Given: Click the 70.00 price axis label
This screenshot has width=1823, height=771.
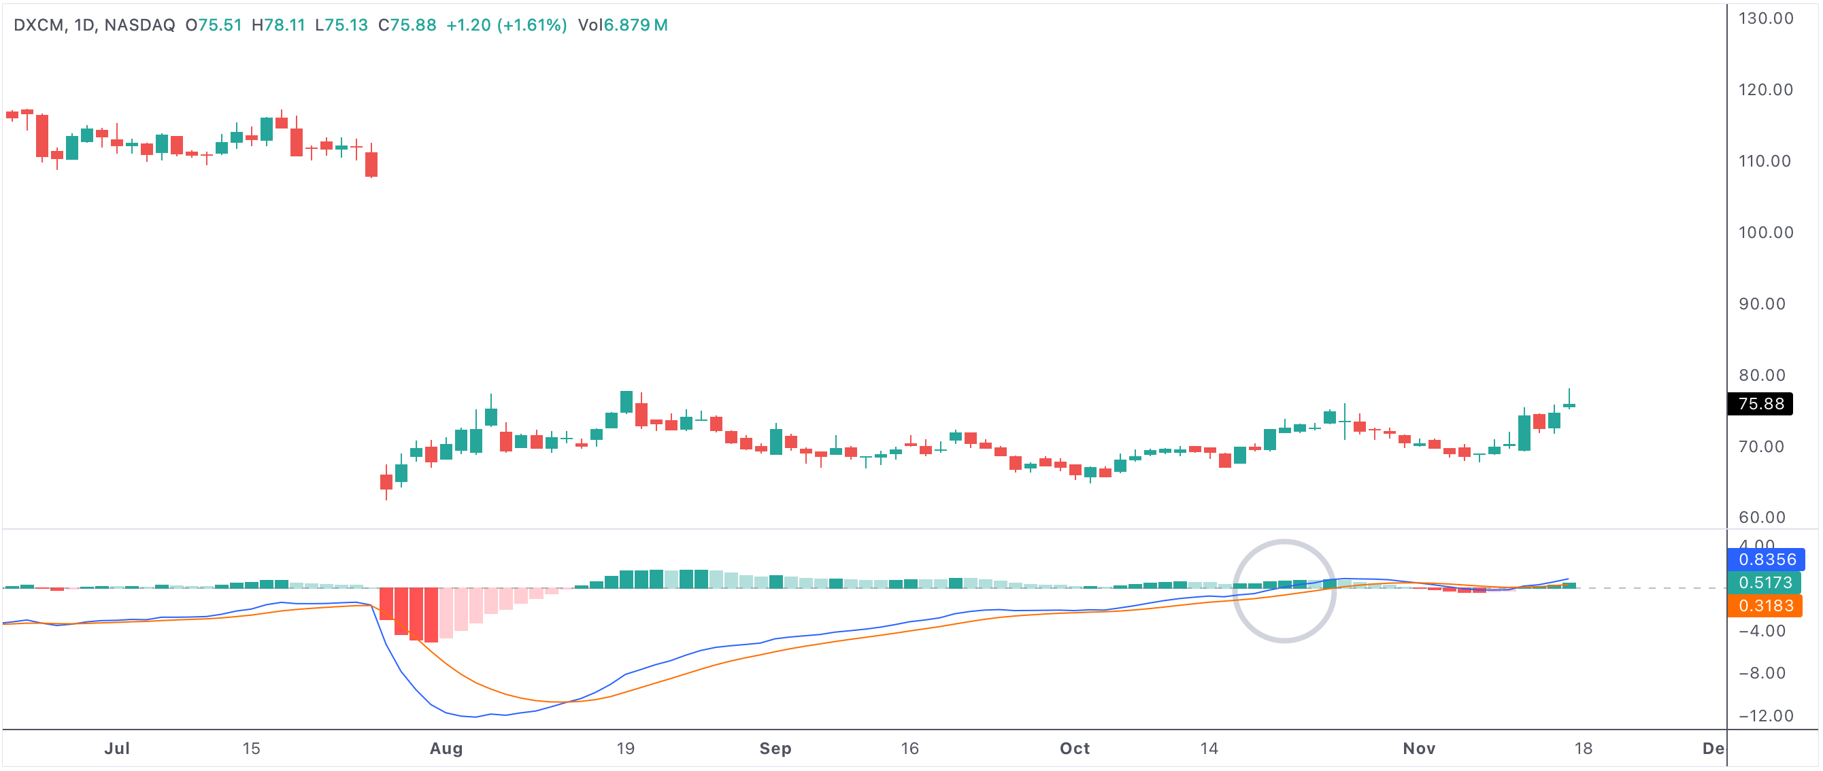Looking at the screenshot, I should point(1761,447).
